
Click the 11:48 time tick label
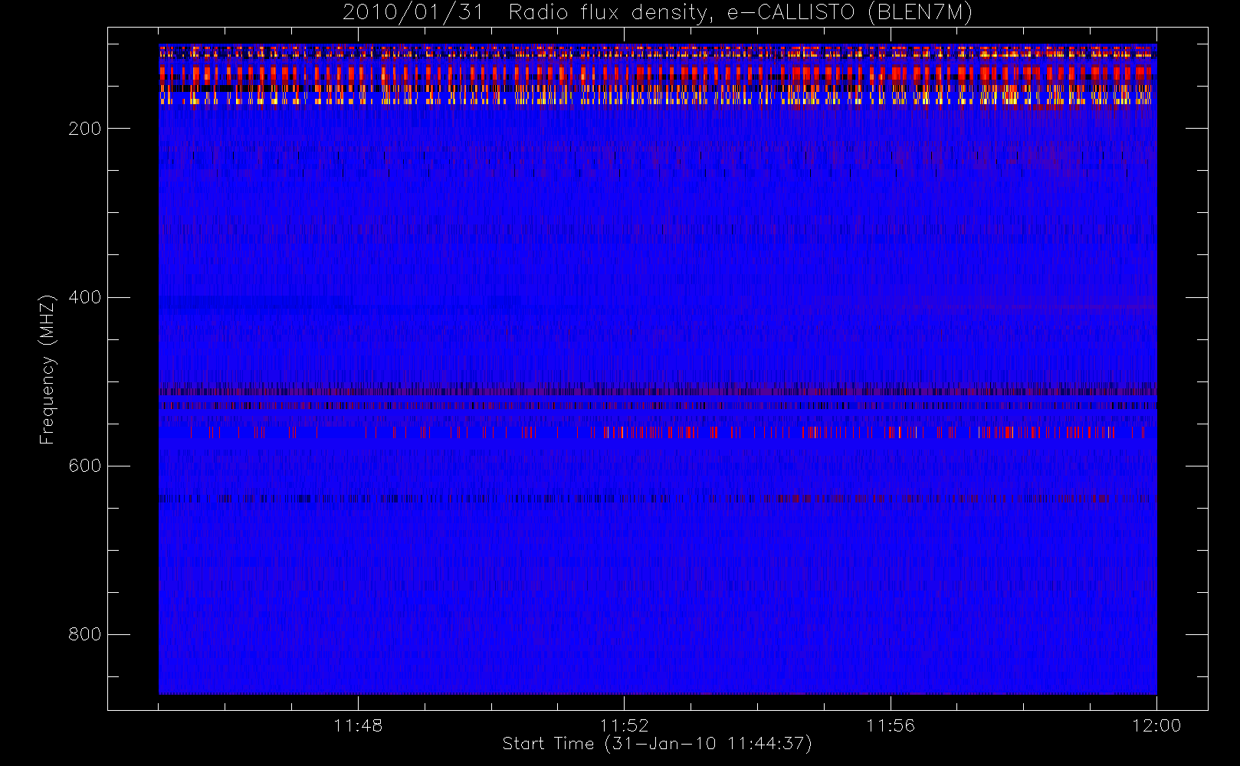[358, 725]
